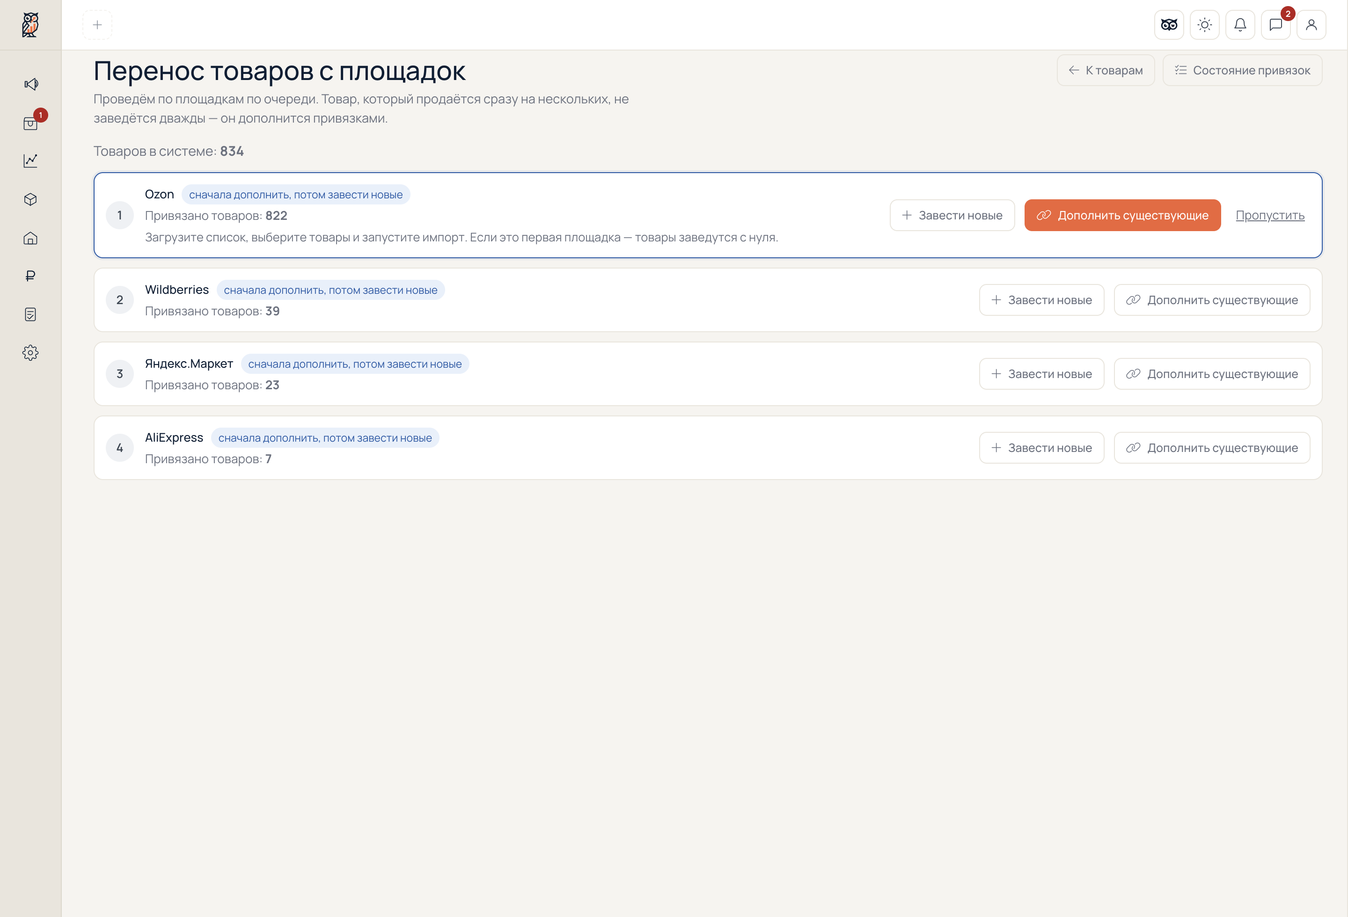The image size is (1348, 917).
Task: Open the chat messages icon
Action: pyautogui.click(x=1275, y=25)
